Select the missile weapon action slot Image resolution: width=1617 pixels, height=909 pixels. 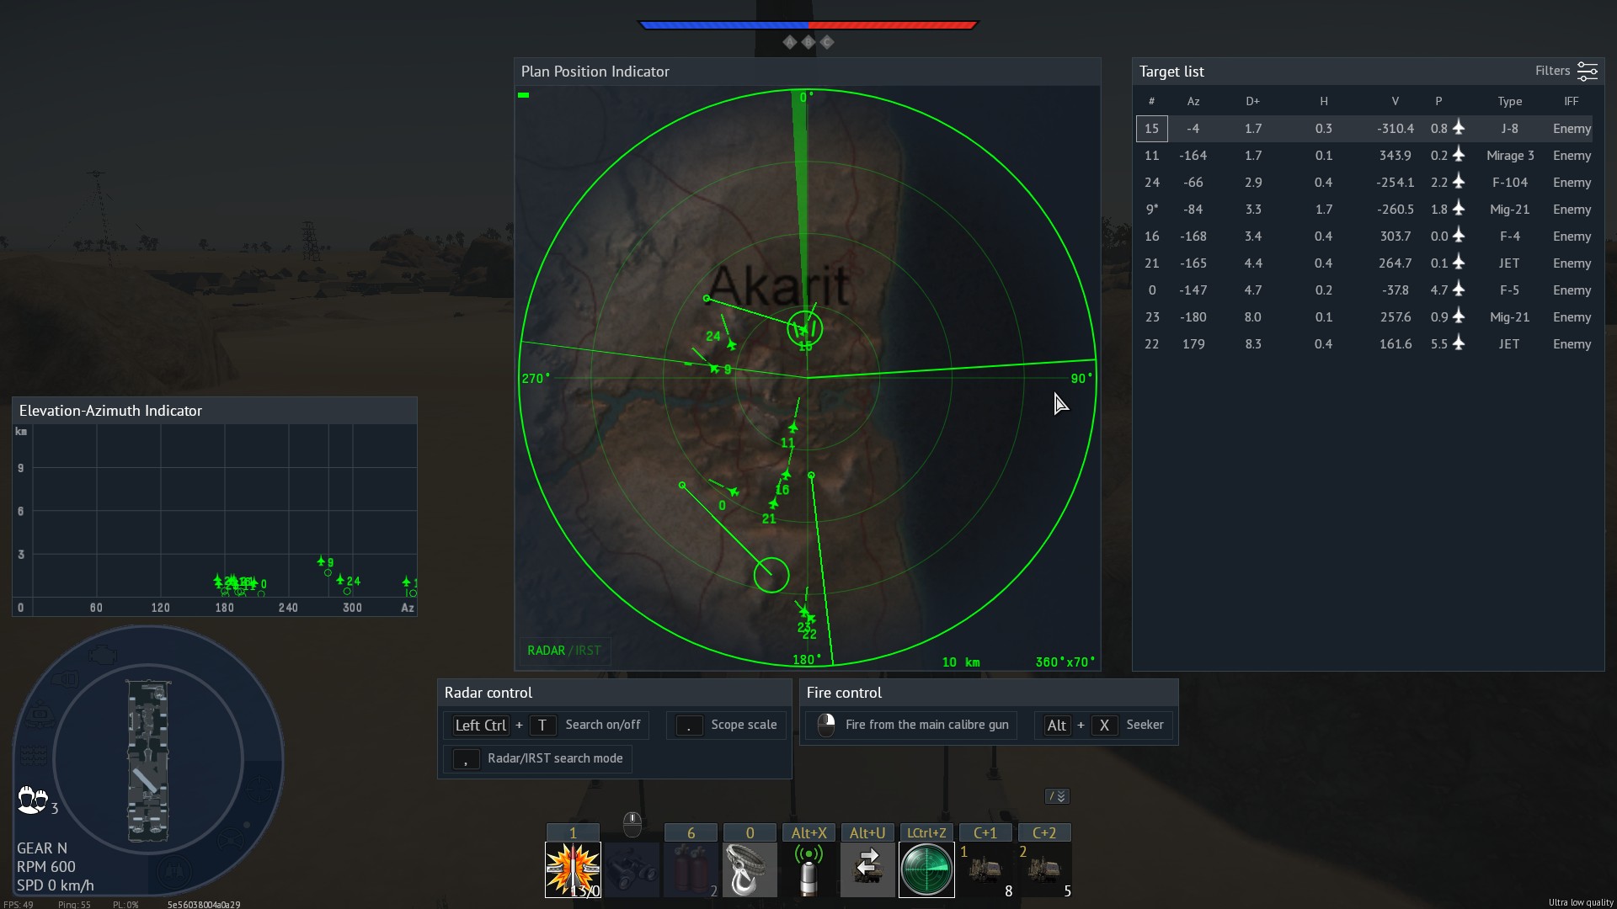[573, 869]
